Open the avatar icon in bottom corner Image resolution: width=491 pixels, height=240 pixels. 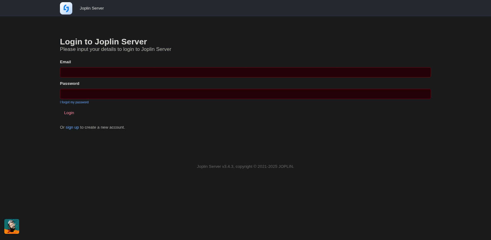[x=12, y=226]
